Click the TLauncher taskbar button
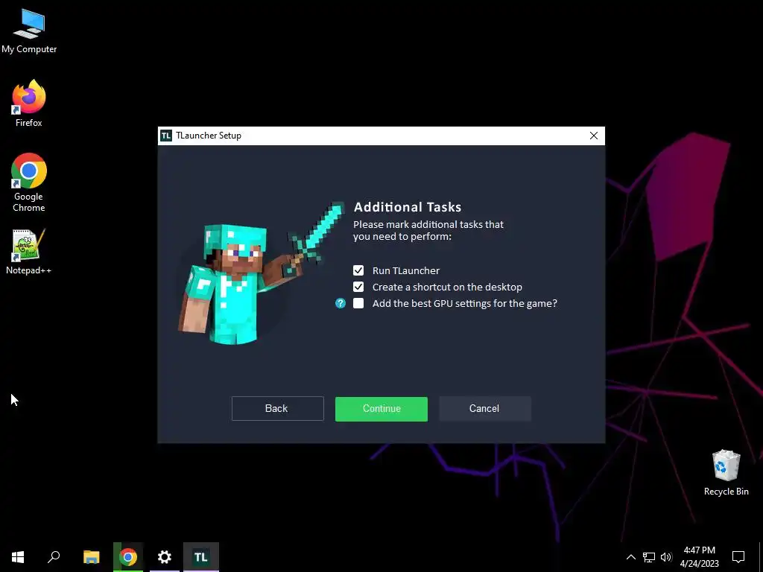The width and height of the screenshot is (763, 572). point(201,557)
